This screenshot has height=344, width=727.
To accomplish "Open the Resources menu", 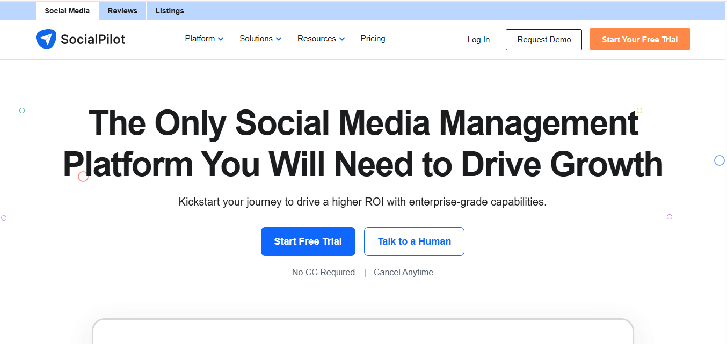I will tap(321, 39).
